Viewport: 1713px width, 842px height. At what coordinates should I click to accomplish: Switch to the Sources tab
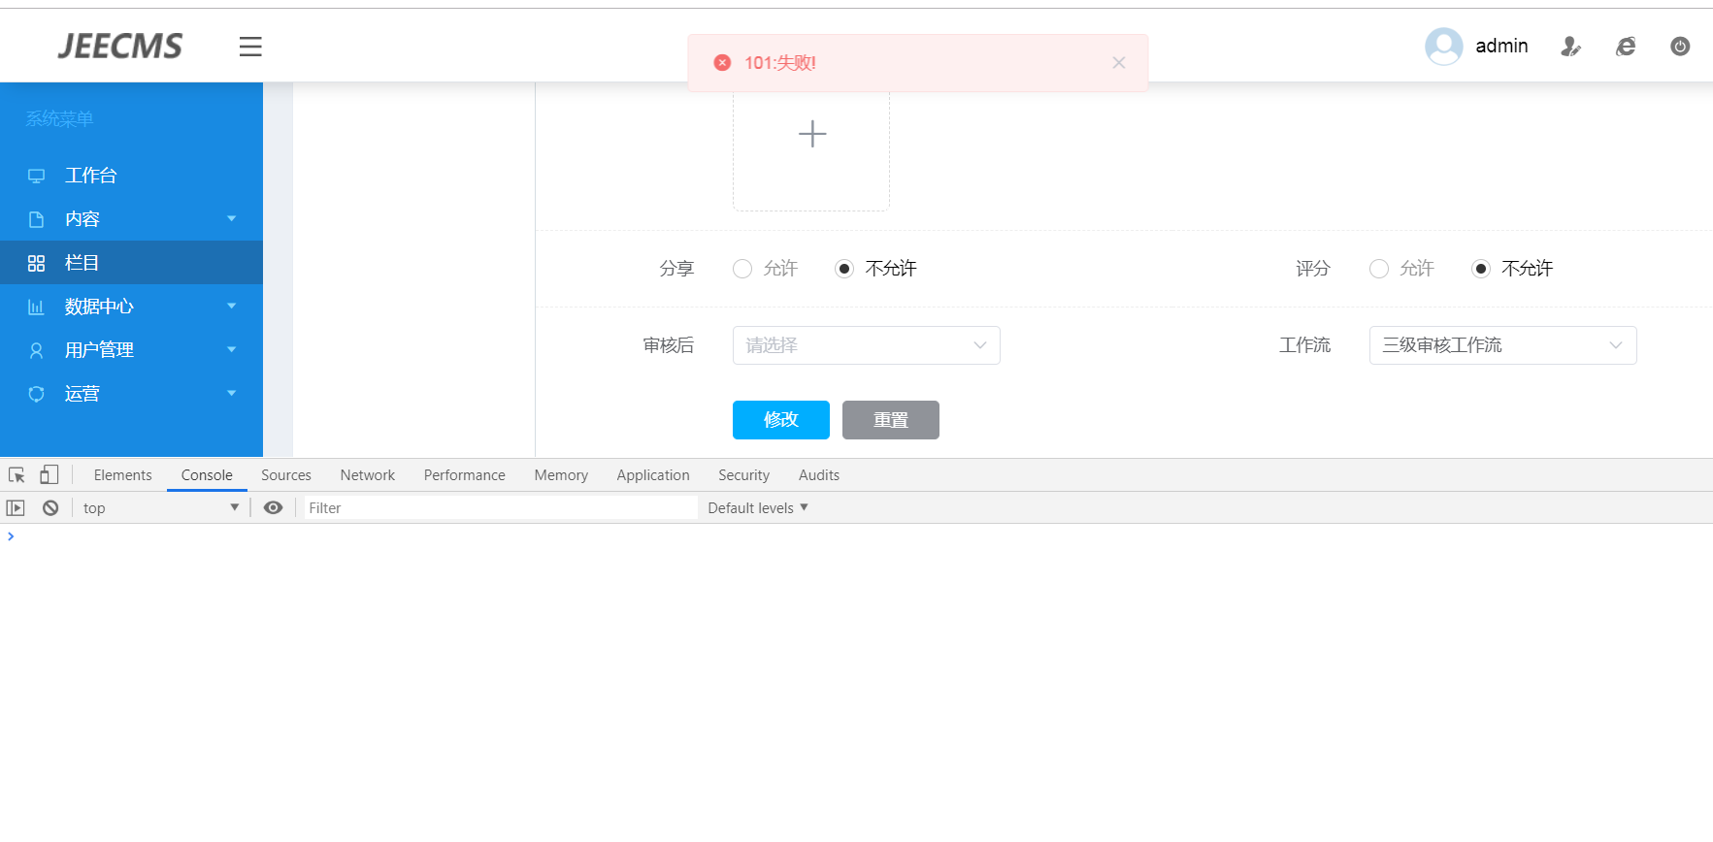point(286,475)
